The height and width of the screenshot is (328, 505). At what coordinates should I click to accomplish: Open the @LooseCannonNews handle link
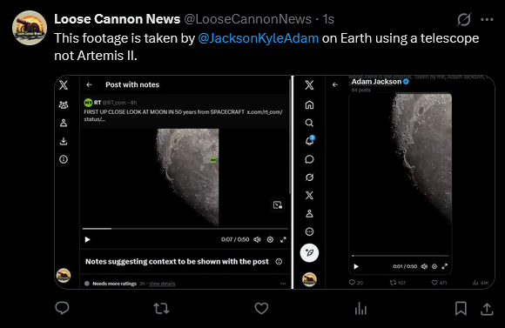pos(247,19)
